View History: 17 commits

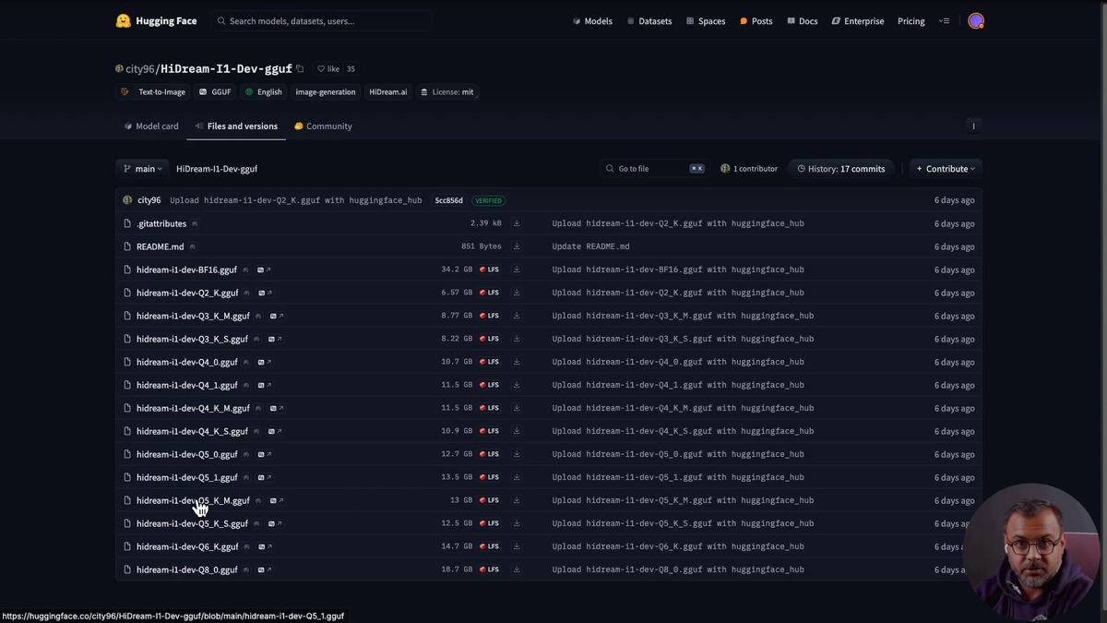(x=841, y=169)
